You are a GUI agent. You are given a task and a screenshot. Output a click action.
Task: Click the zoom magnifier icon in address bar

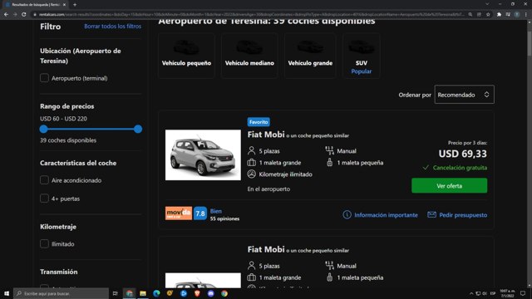[x=470, y=15]
